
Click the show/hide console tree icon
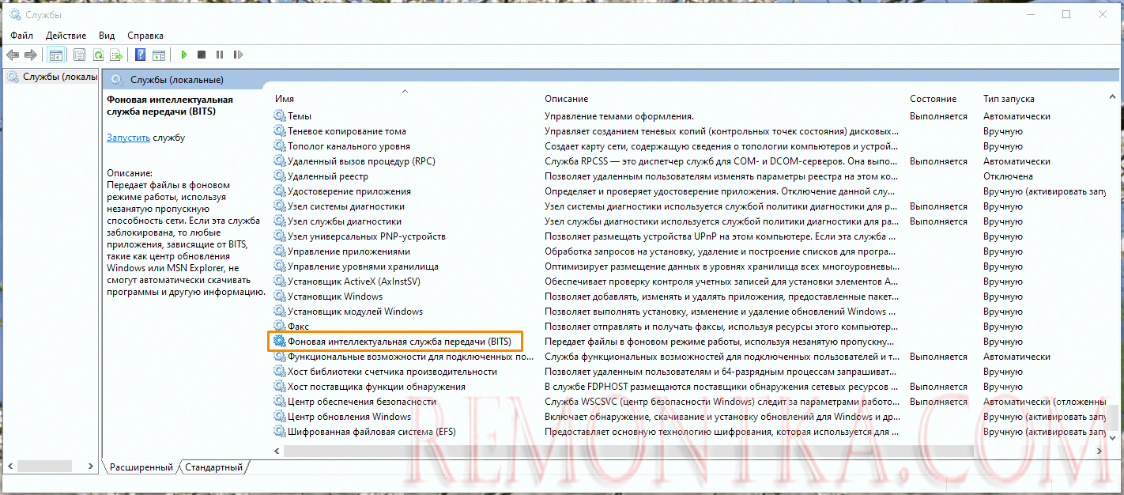click(56, 55)
